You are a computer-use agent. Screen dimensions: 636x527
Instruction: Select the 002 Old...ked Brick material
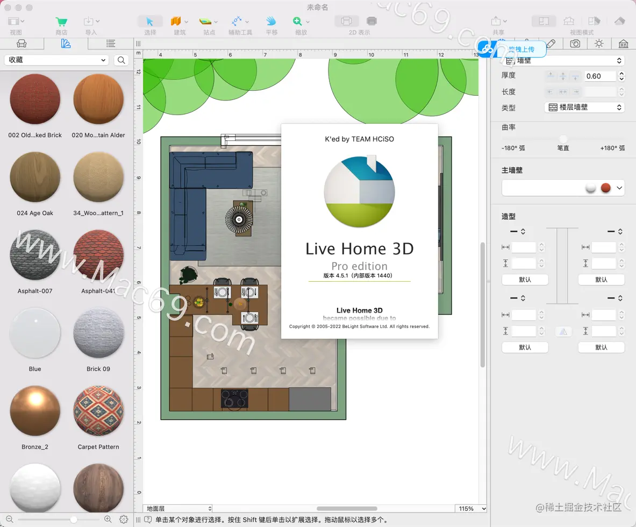tap(35, 99)
